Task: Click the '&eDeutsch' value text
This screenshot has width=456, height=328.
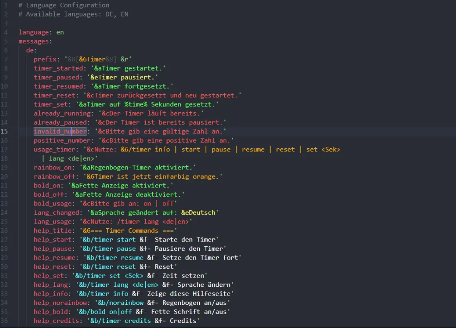Action: (x=198, y=213)
